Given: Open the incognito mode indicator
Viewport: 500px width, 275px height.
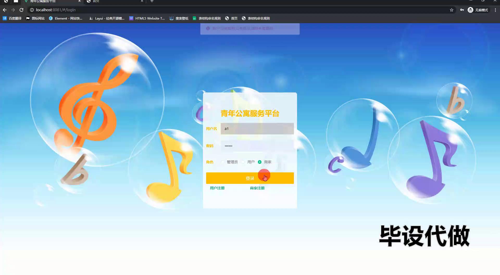Looking at the screenshot, I should click(x=478, y=10).
